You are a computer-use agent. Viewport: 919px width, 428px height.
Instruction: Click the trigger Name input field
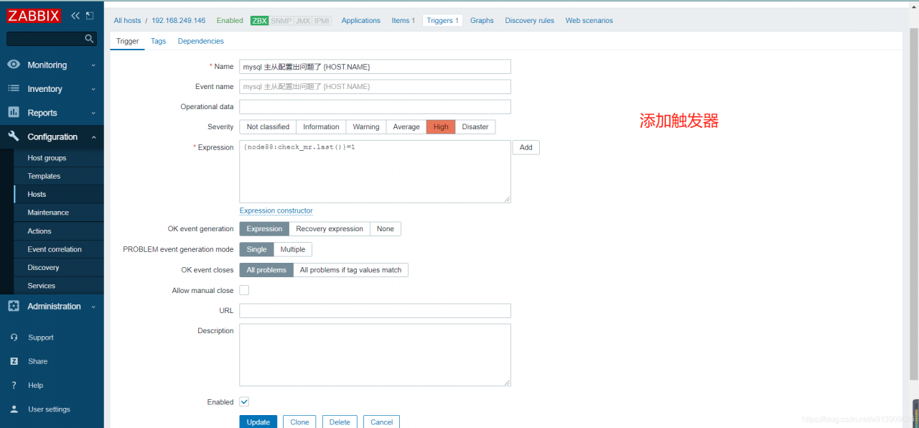pyautogui.click(x=375, y=67)
